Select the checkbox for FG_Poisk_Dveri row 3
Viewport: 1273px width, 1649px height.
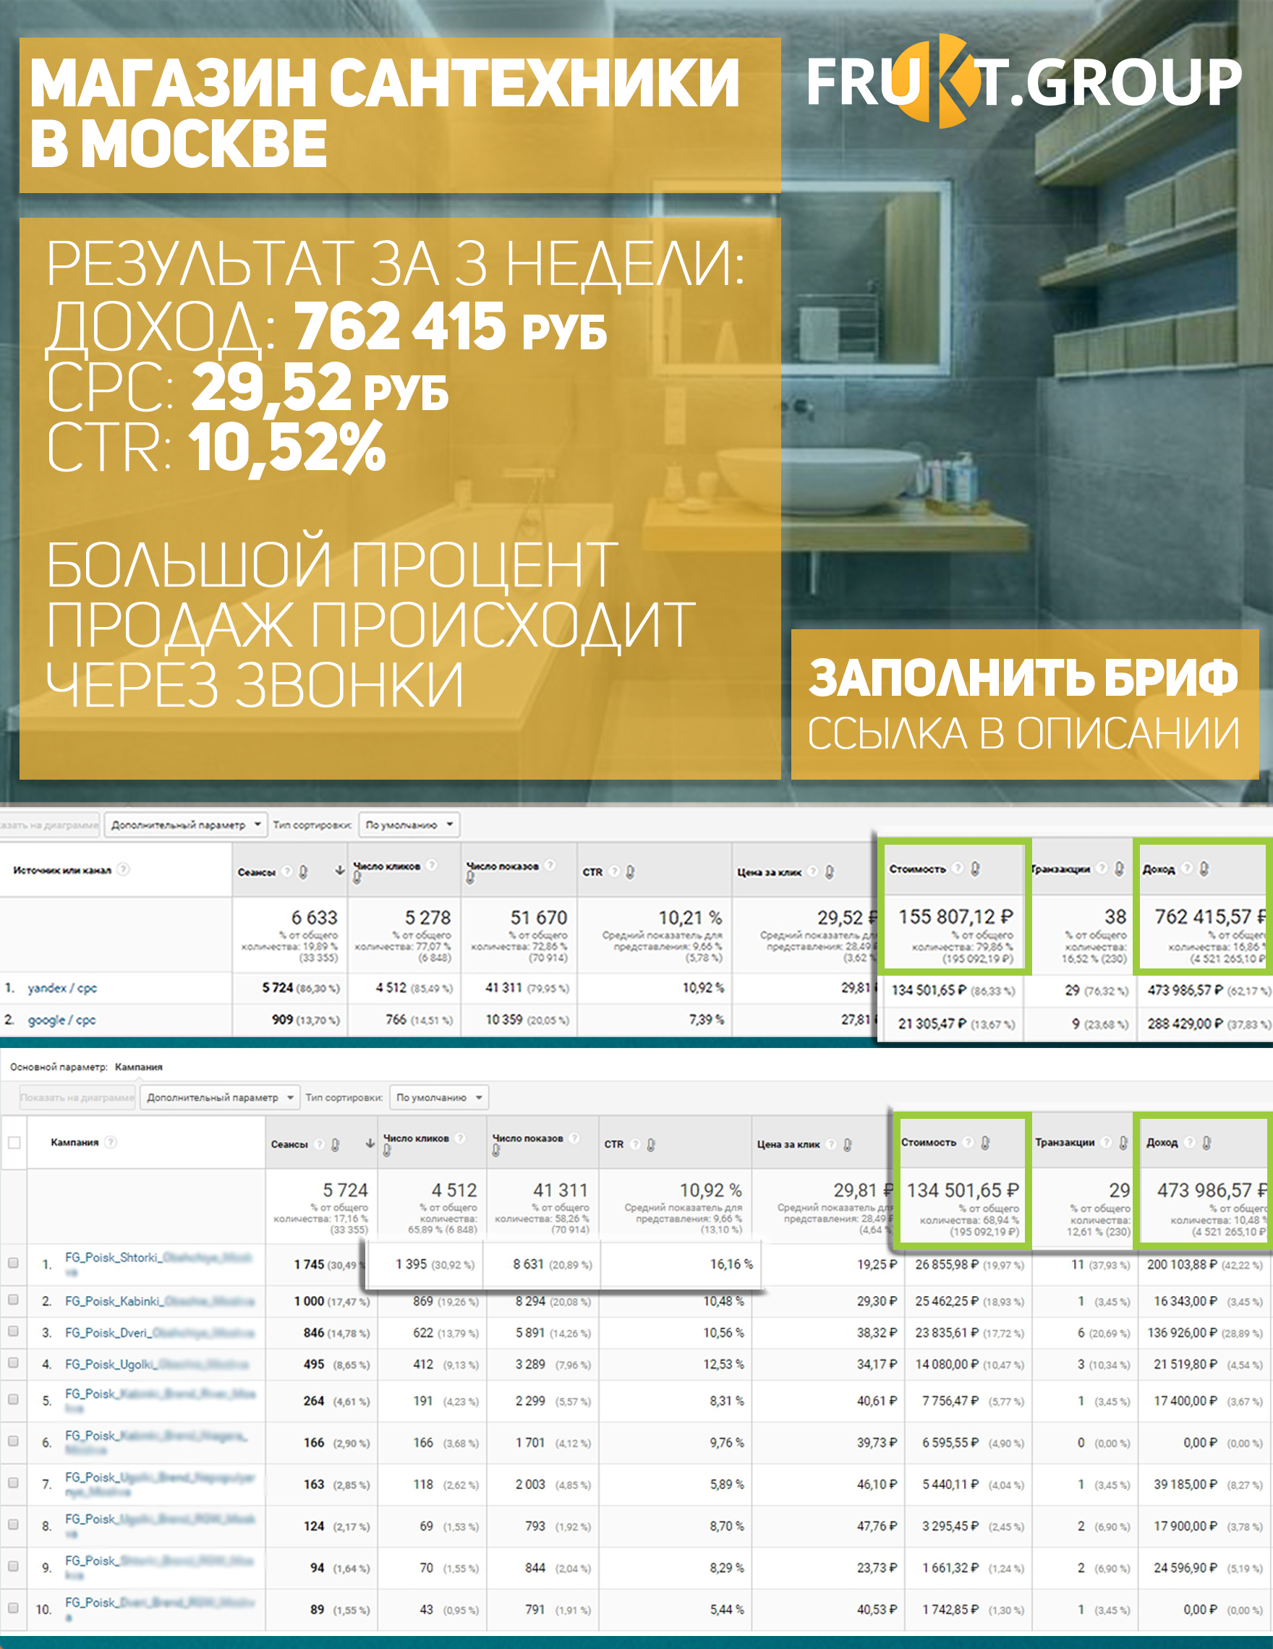point(14,1331)
